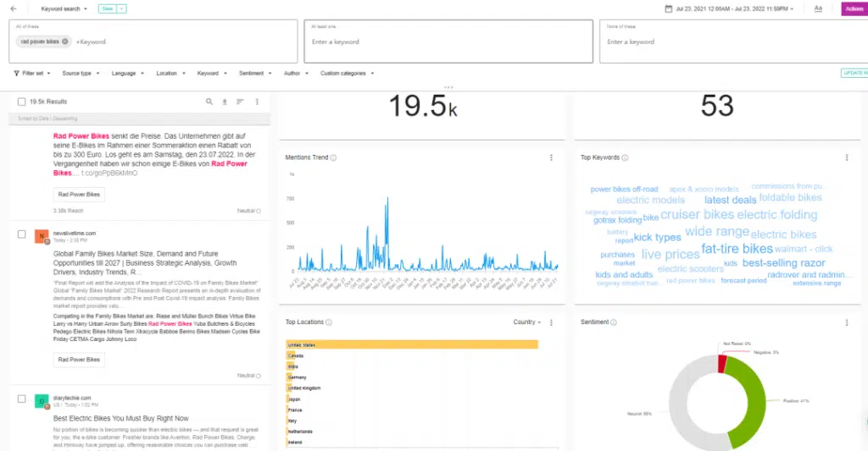Open the Country dropdown in Top Locations
The image size is (868, 451).
click(527, 322)
